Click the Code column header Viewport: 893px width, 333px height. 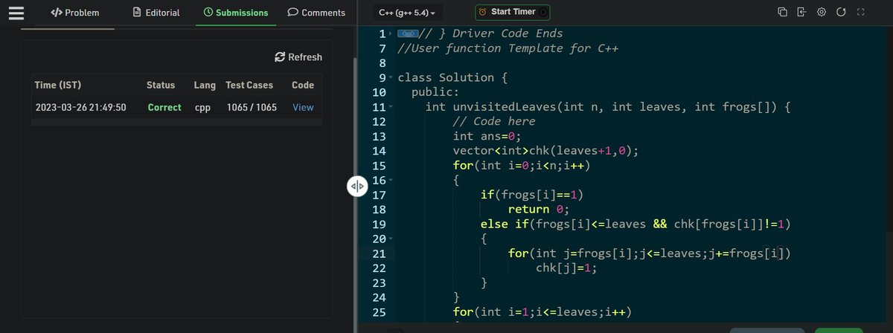point(303,85)
